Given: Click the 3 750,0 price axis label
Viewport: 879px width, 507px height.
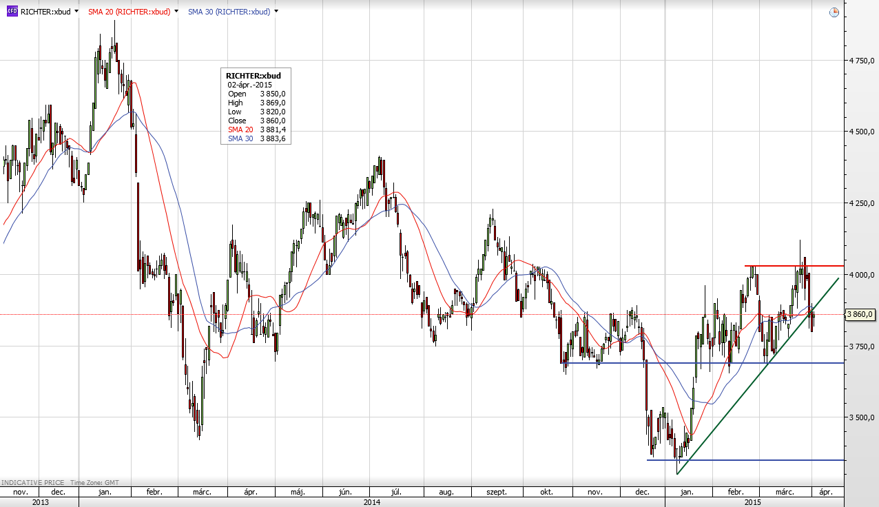Looking at the screenshot, I should point(862,346).
